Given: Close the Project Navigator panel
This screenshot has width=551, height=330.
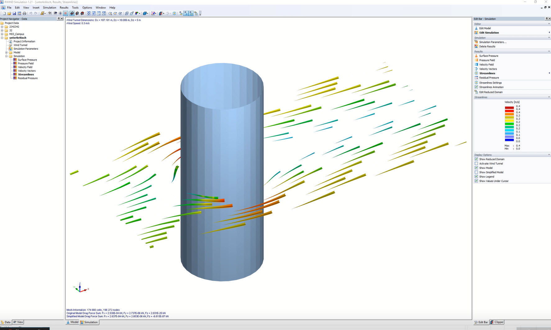Looking at the screenshot, I should [x=62, y=19].
